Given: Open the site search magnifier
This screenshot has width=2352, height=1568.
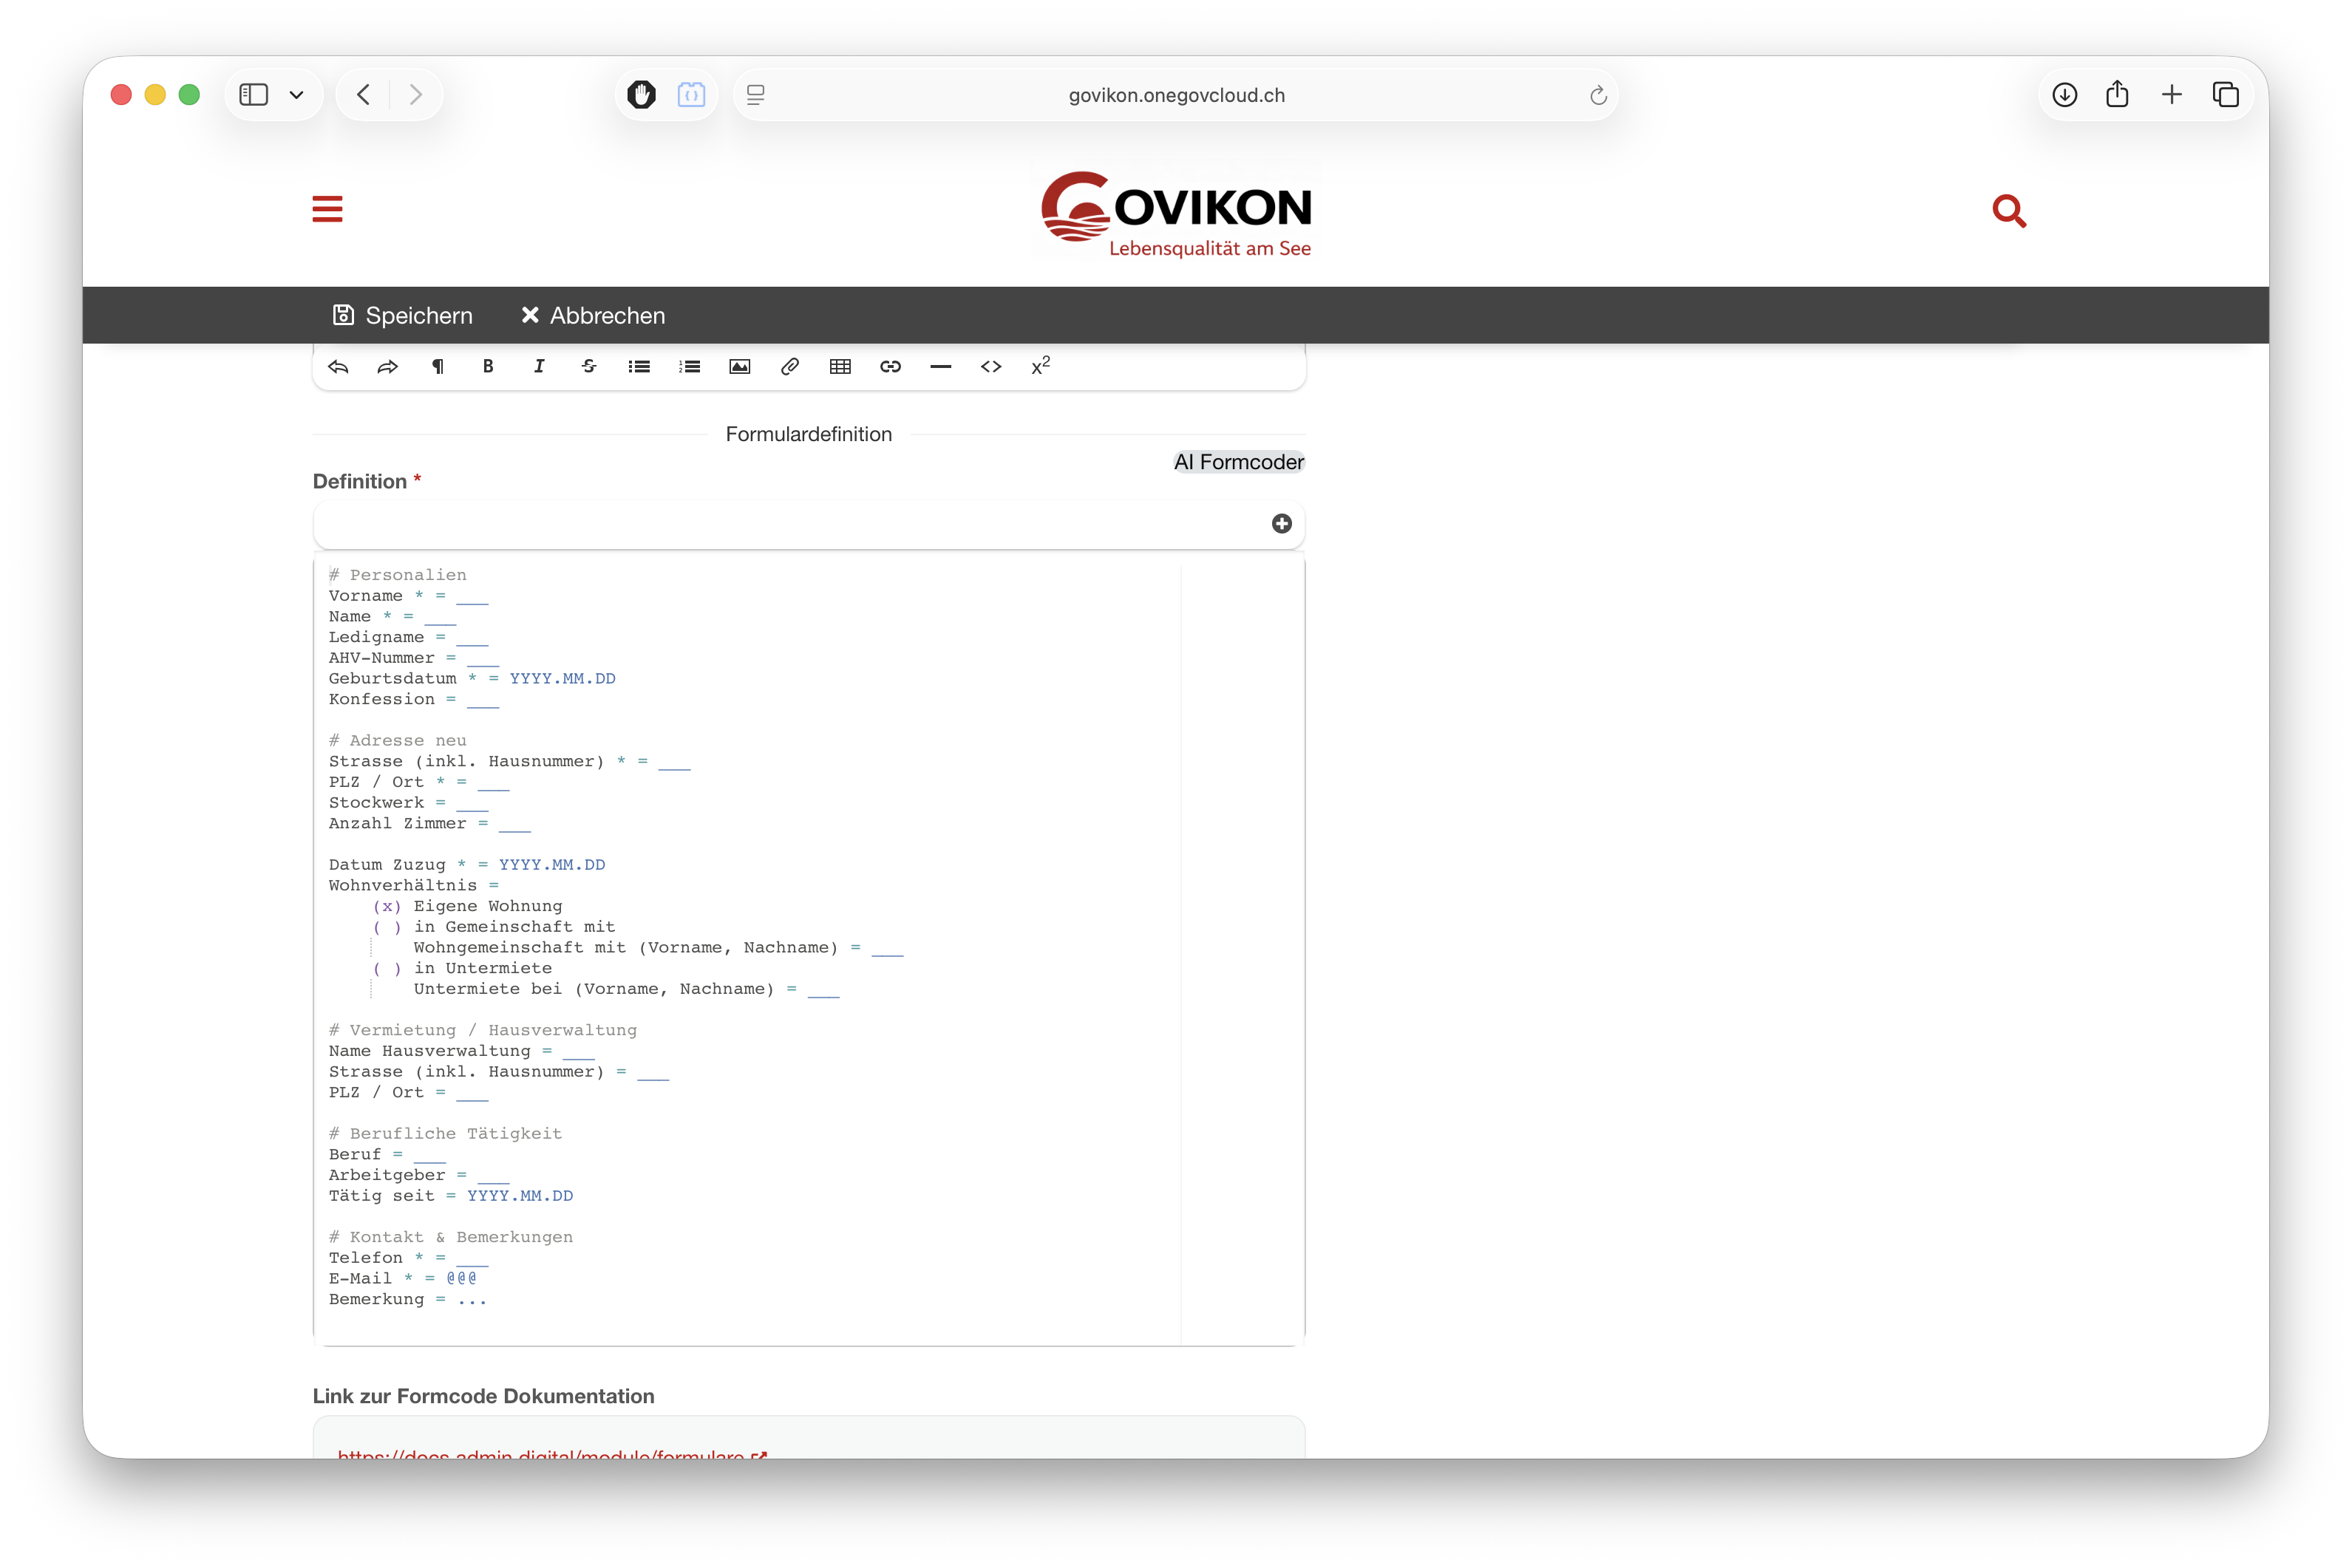Looking at the screenshot, I should pos(2008,211).
